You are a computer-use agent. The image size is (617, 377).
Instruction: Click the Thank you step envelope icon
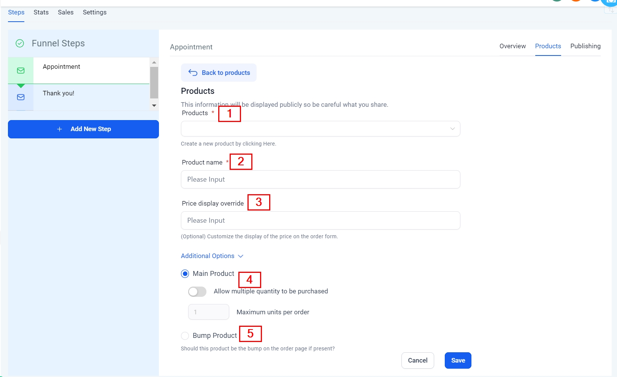[21, 97]
